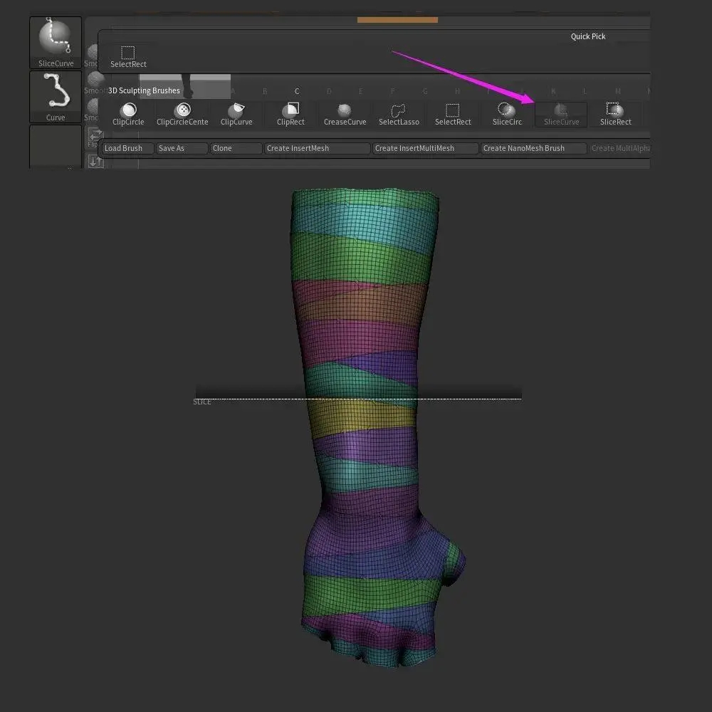Viewport: 712px width, 712px height.
Task: Click the Load Brush button
Action: coord(127,149)
